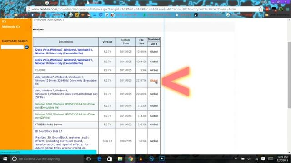Viewport: 291px width, 163px height.
Task: Download Global for 3D SoundBack Beta row
Action: (154, 141)
